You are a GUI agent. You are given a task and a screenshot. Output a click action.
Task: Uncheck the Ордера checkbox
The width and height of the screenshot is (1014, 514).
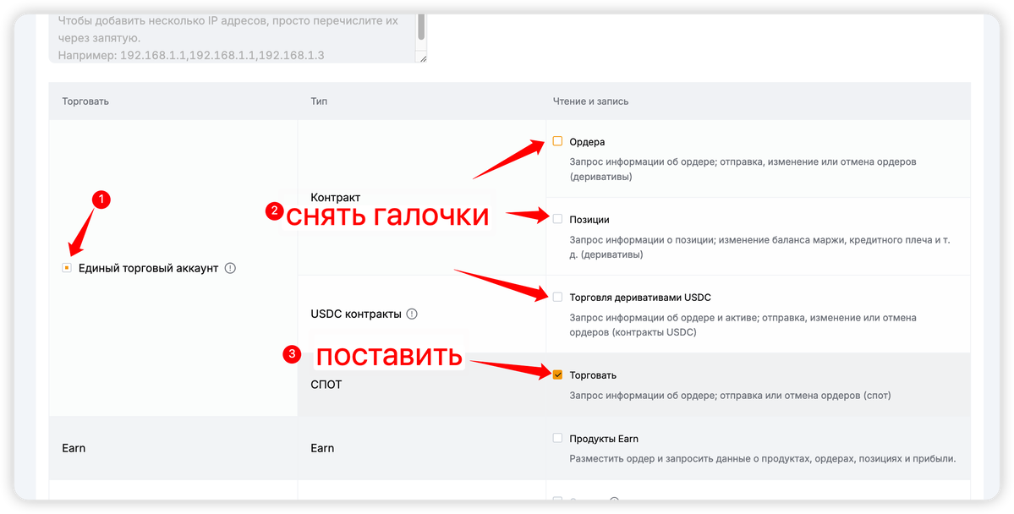tap(557, 141)
